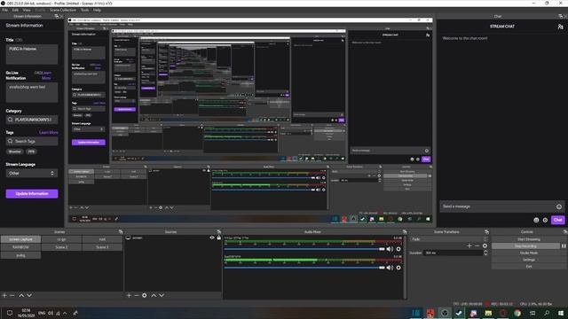Image resolution: width=568 pixels, height=319 pixels.
Task: Click the stream Title text field
Action: click(x=32, y=54)
